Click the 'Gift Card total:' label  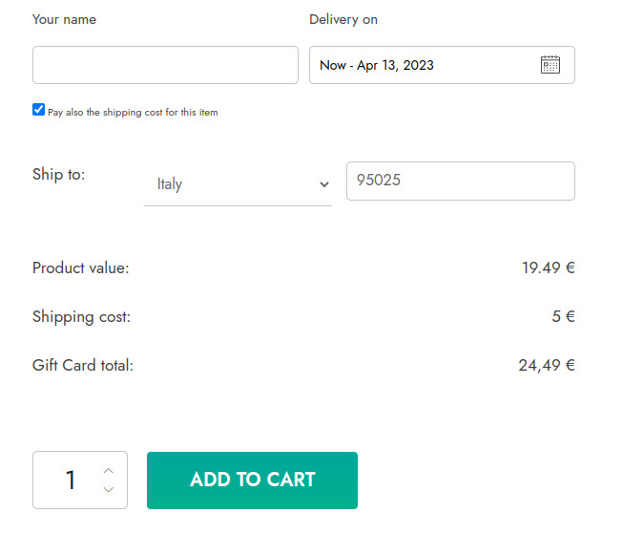coord(83,365)
